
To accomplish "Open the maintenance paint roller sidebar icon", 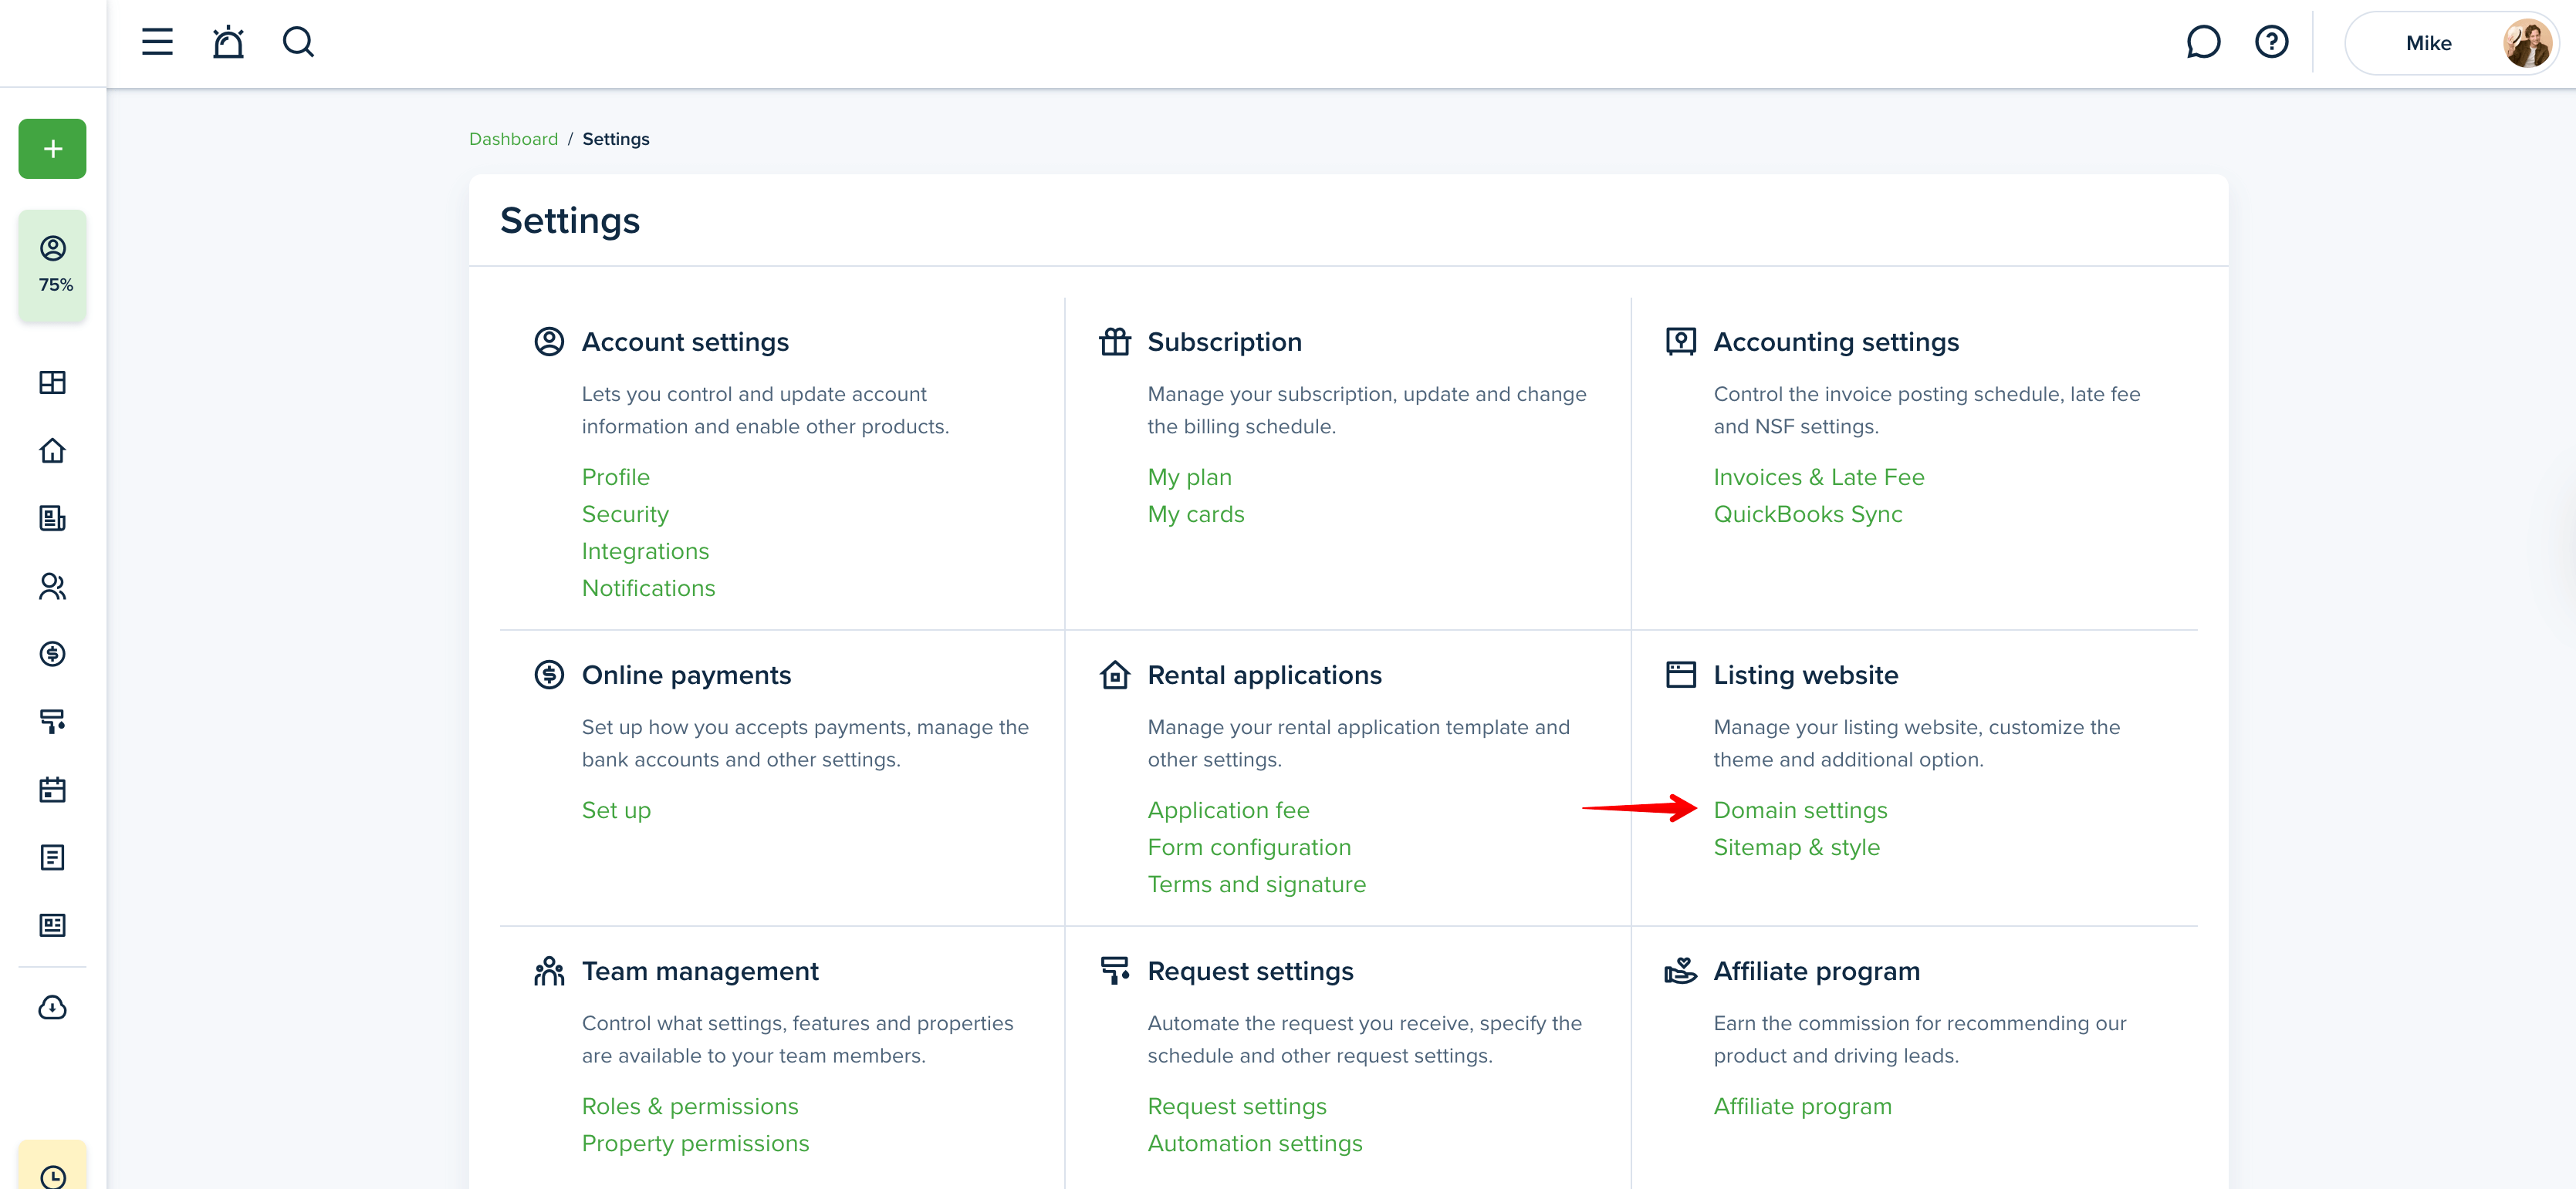I will [52, 722].
